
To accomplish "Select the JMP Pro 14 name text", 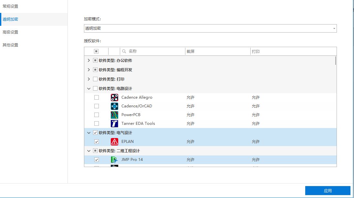I will click(132, 160).
